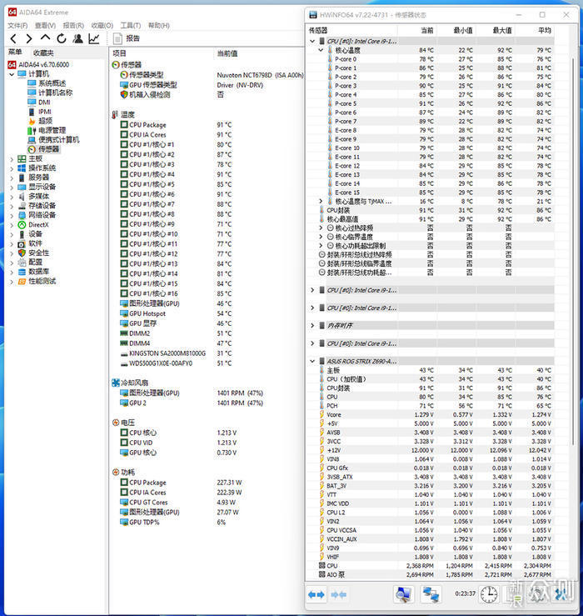Screen dimensions: 583x616
Task: Click the AIDA64 forward navigation arrow
Action: (x=29, y=39)
